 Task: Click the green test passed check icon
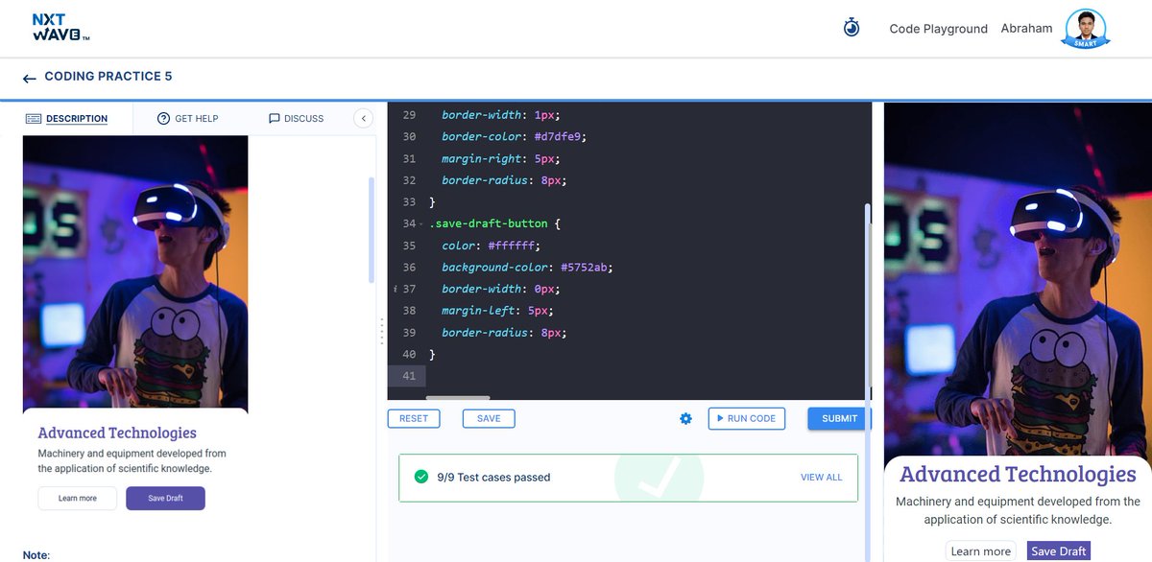pos(420,477)
